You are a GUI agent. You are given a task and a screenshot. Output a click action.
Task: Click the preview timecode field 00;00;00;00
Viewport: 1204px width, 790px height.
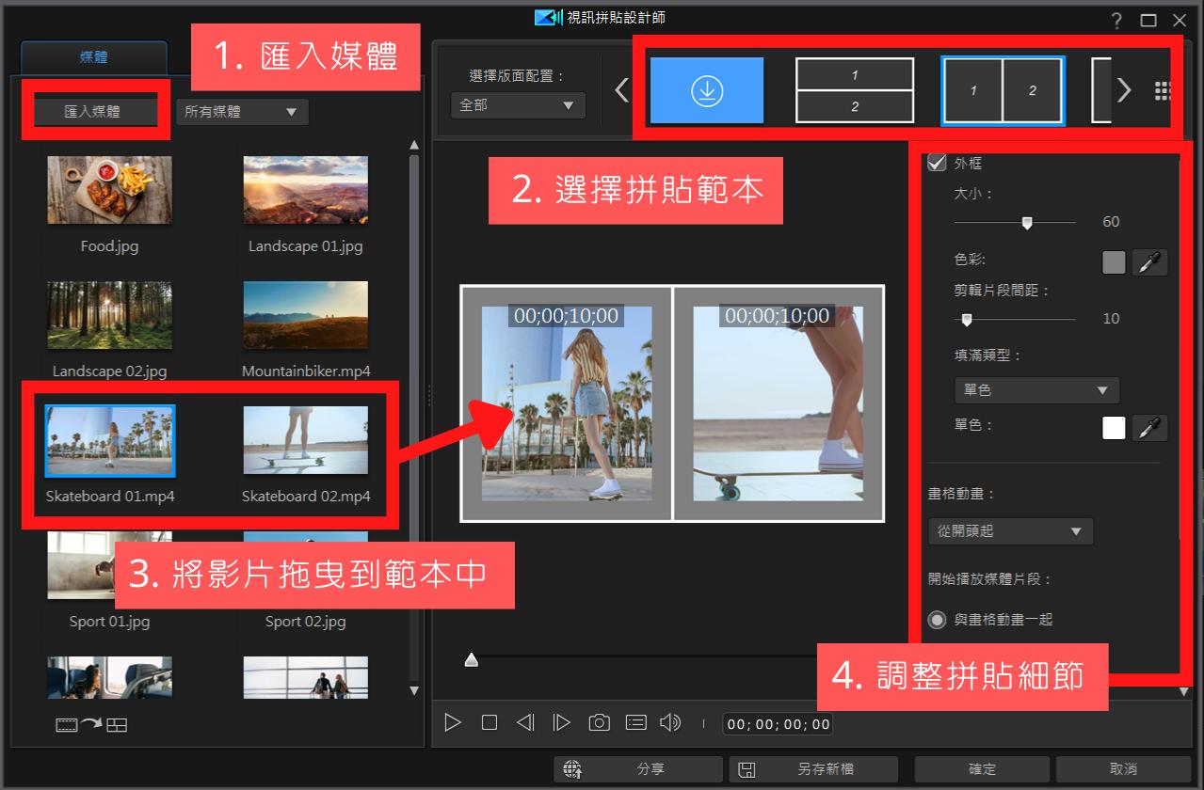point(778,724)
